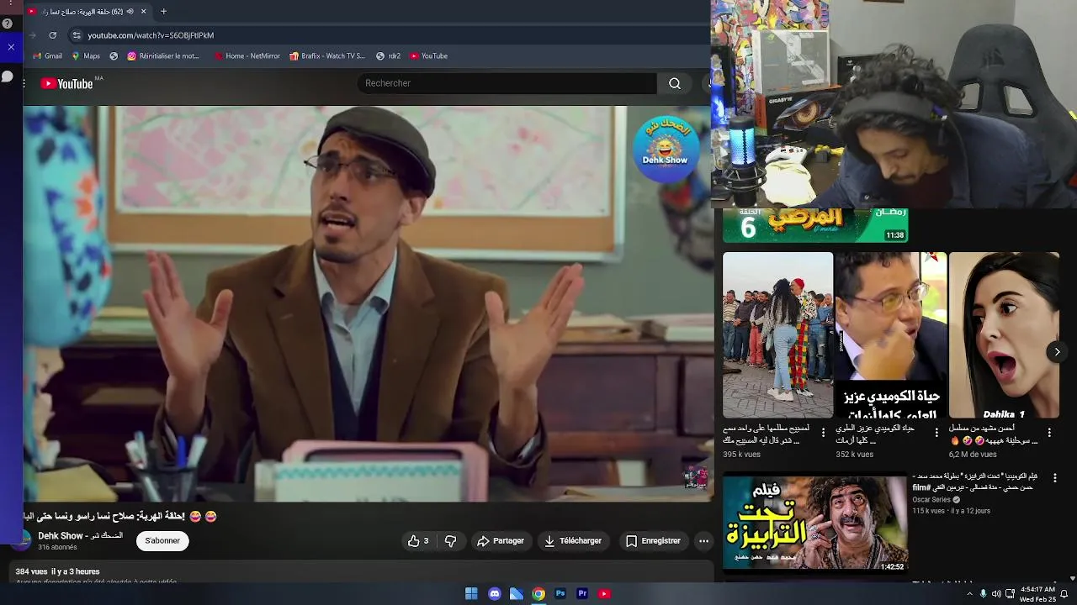Screen dimensions: 1077x605
Task: Open options for the 6,2 M vues Short
Action: pyautogui.click(x=1049, y=433)
